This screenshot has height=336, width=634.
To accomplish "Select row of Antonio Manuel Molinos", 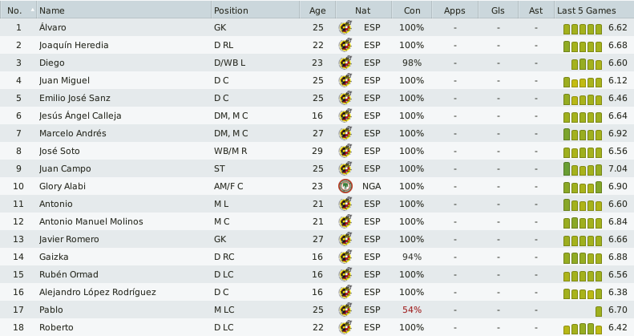I will click(317, 221).
